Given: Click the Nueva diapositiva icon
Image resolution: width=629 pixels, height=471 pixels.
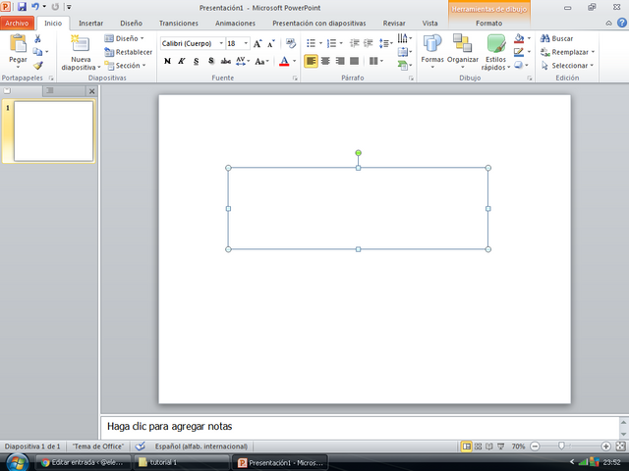Looking at the screenshot, I should click(x=81, y=44).
